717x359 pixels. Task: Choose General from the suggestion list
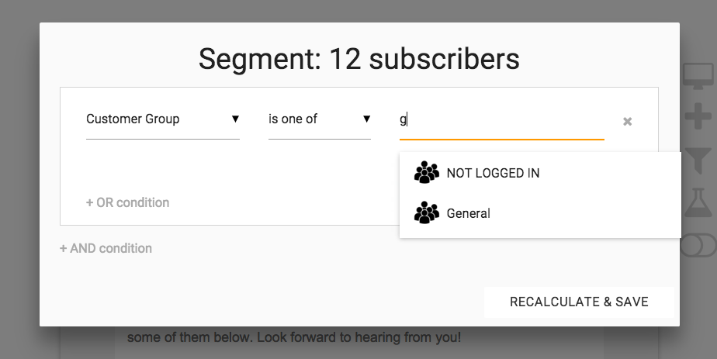468,213
